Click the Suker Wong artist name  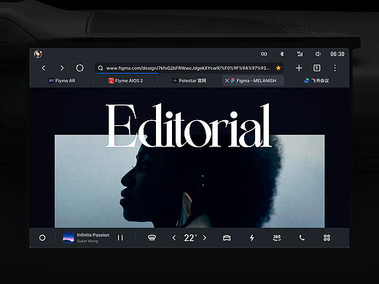point(87,241)
